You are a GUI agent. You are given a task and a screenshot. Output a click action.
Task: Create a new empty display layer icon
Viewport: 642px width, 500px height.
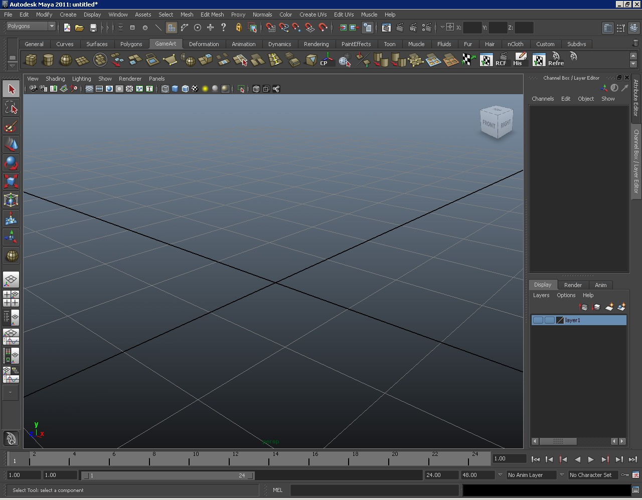[609, 307]
